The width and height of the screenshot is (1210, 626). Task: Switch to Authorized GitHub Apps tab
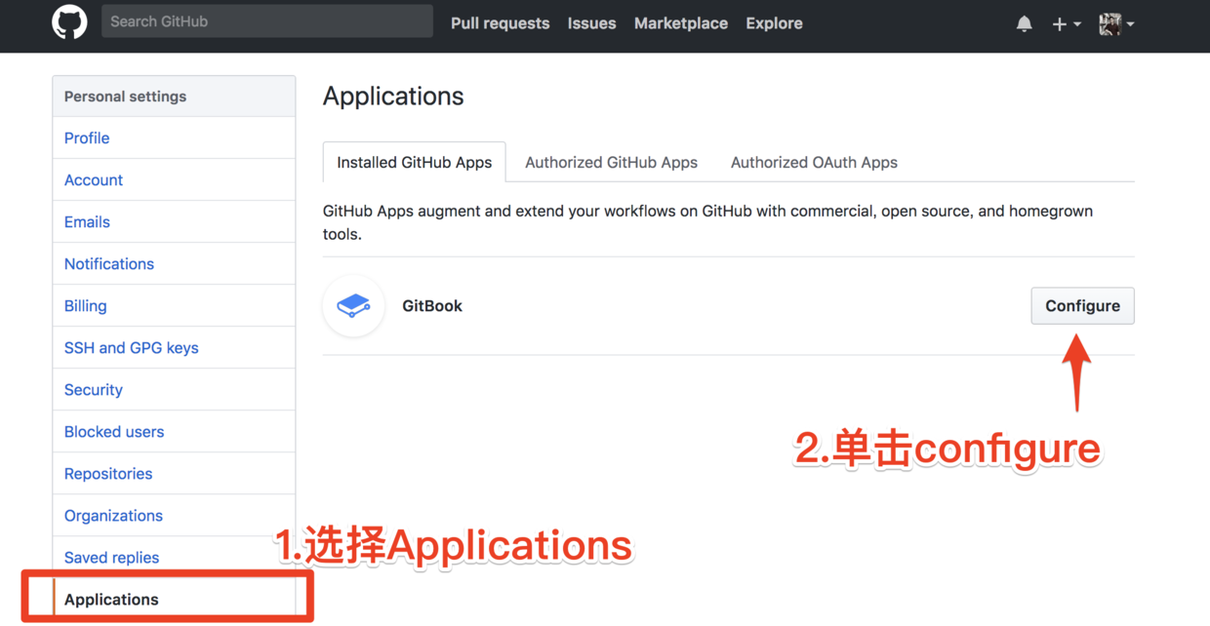pyautogui.click(x=611, y=163)
